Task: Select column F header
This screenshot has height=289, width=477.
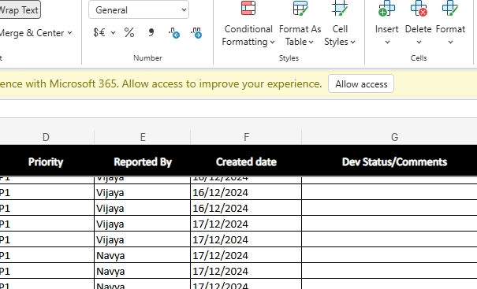Action: coord(246,137)
